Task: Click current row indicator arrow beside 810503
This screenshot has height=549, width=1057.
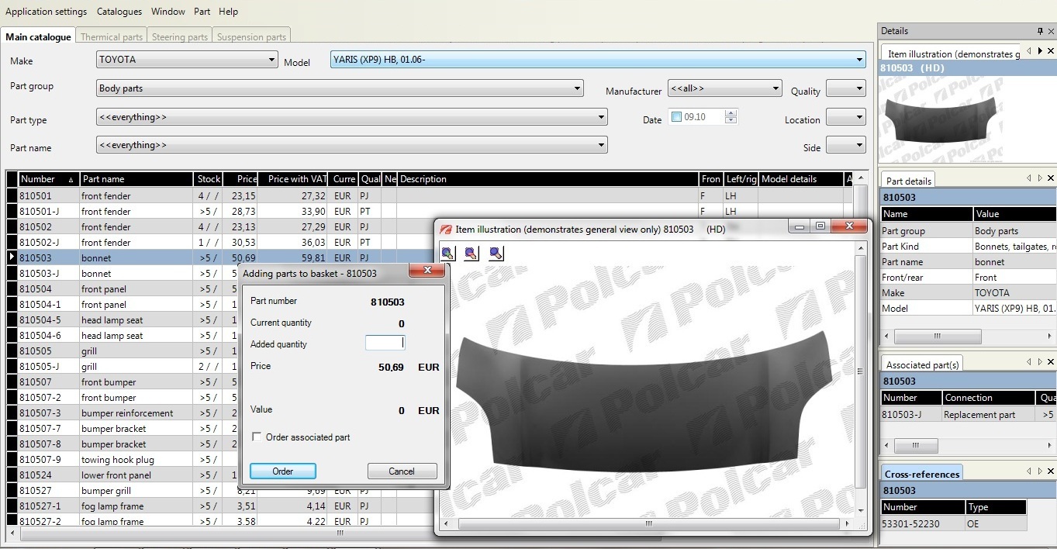Action: coord(12,257)
